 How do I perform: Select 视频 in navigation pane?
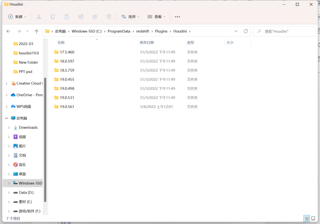coord(20,137)
